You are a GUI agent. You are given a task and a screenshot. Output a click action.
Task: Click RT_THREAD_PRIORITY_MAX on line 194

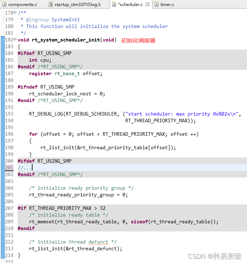pyautogui.click(x=156, y=121)
